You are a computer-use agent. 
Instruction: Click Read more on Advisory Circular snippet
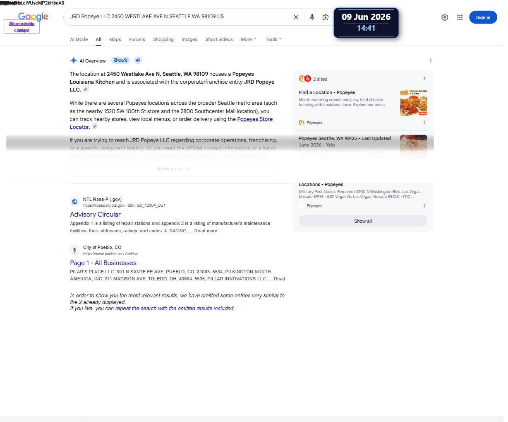[206, 231]
